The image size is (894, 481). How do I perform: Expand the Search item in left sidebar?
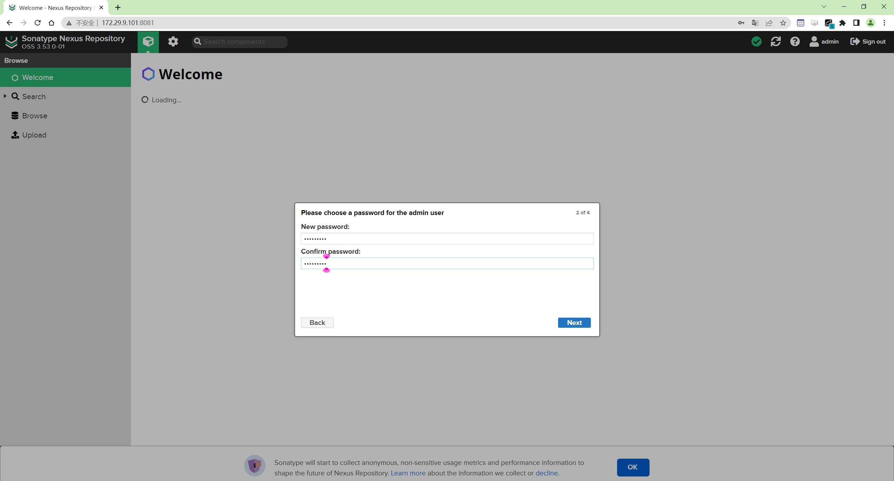pos(5,96)
